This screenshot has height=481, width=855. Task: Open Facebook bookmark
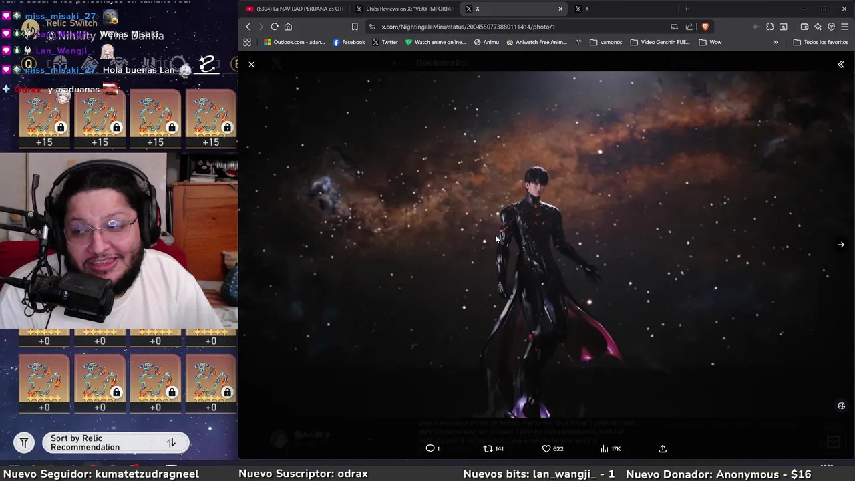click(349, 42)
